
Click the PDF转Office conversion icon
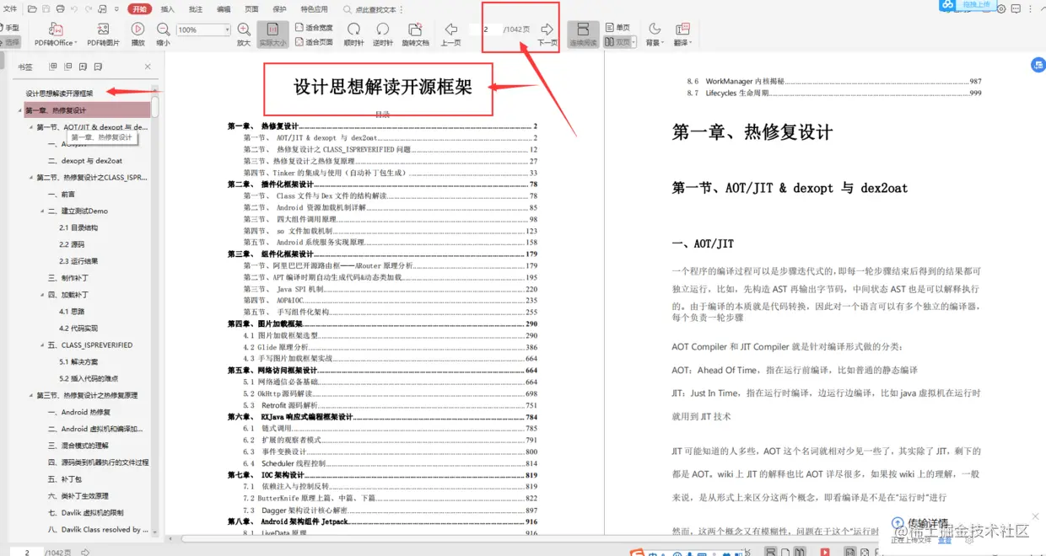55,29
